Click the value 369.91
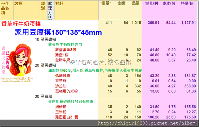The image size is (199, 127). tap(154, 23)
